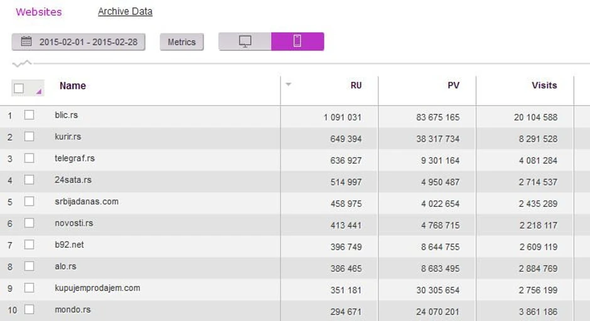This screenshot has width=590, height=321.
Task: Tick the kurir.rs row checkbox
Action: coord(29,137)
